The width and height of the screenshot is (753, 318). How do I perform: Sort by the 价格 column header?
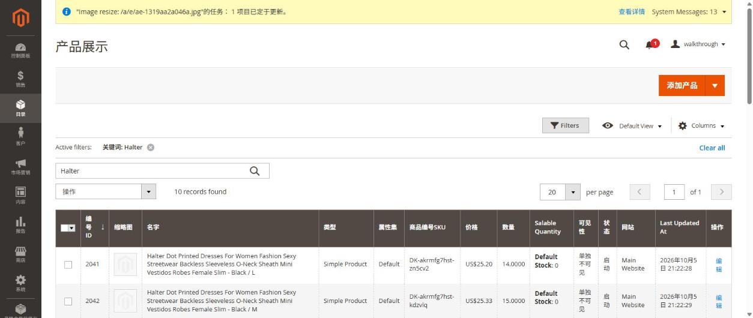[479, 228]
